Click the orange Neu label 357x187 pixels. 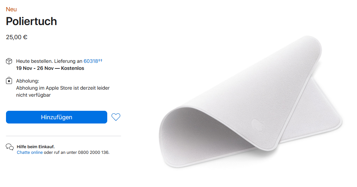(x=11, y=9)
